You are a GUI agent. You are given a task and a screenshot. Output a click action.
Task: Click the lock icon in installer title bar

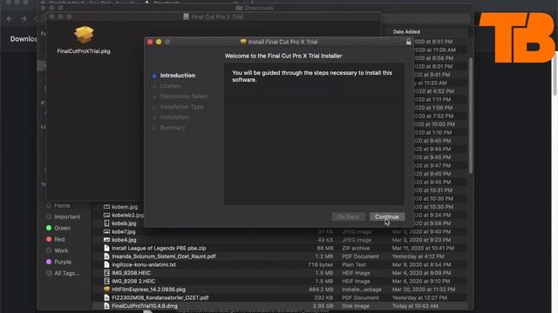tap(409, 42)
